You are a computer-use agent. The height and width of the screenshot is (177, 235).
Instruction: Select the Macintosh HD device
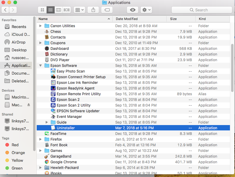pyautogui.click(x=16, y=97)
